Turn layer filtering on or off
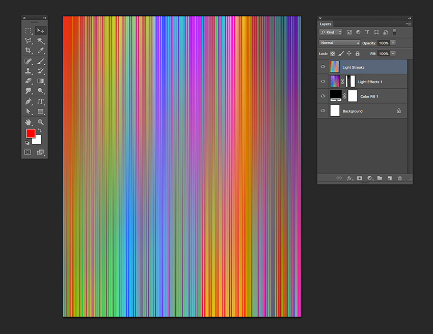The height and width of the screenshot is (334, 433). click(x=395, y=32)
